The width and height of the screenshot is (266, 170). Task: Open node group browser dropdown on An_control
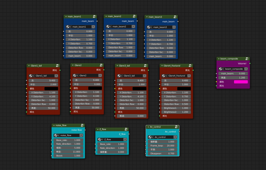point(151,137)
